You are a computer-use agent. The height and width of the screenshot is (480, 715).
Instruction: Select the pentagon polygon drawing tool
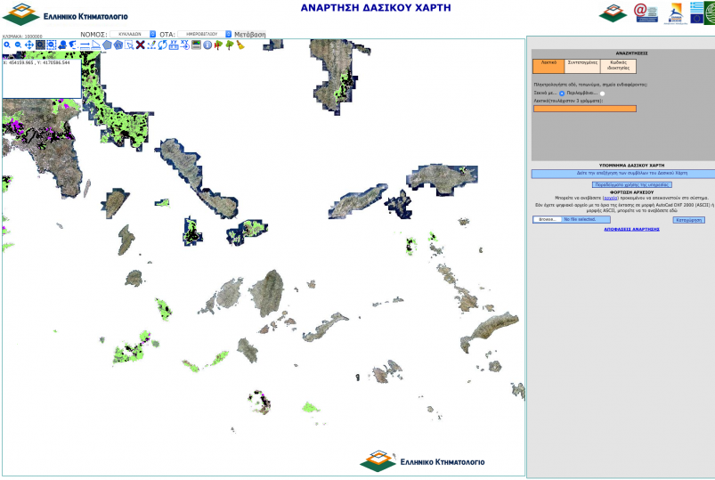point(107,45)
